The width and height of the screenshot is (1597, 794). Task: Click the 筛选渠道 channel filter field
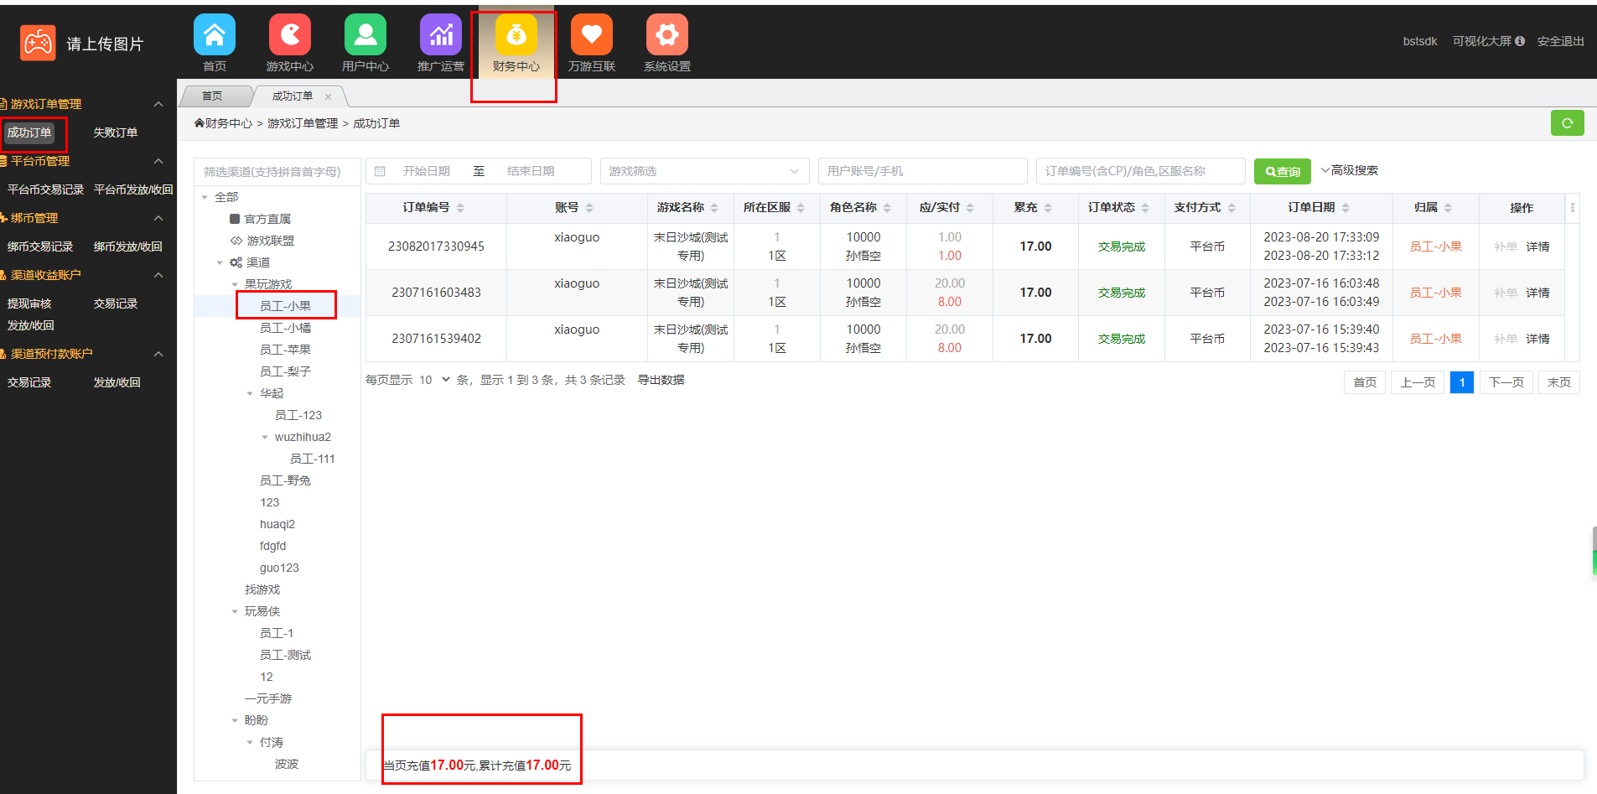(x=277, y=171)
